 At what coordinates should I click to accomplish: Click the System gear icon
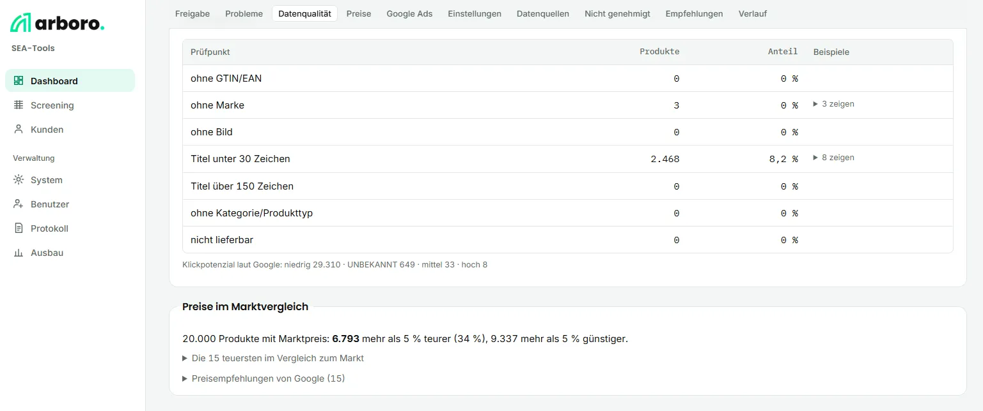(x=19, y=180)
